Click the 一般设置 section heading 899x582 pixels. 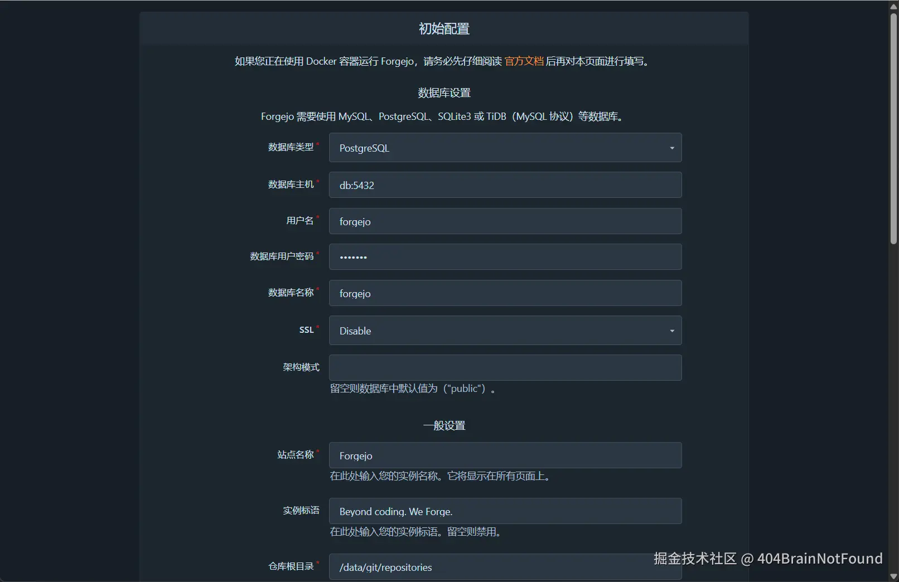point(444,426)
